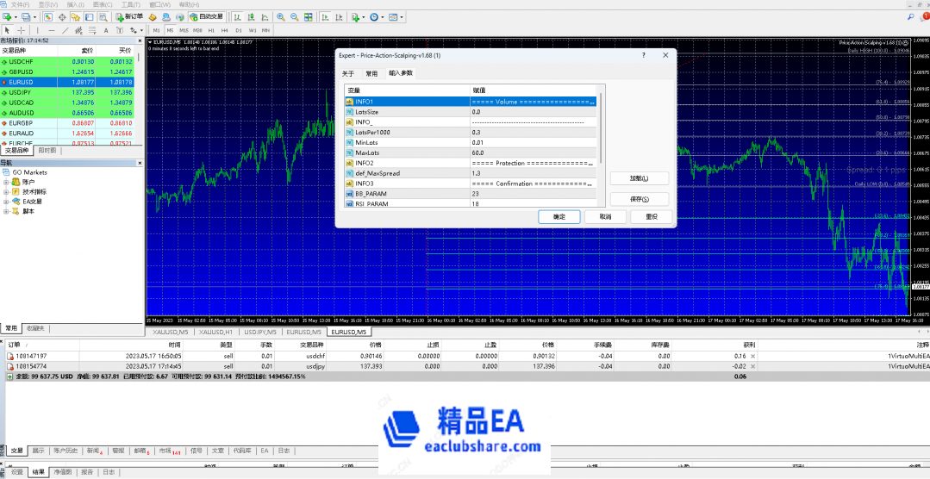The width and height of the screenshot is (930, 479).
Task: Select the H1 timeframe button
Action: (x=213, y=29)
